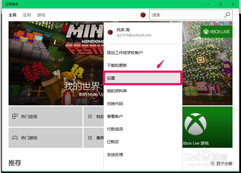Image resolution: width=241 pixels, height=173 pixels.
Task: Open the 热门应用 tile
Action: (x=46, y=116)
